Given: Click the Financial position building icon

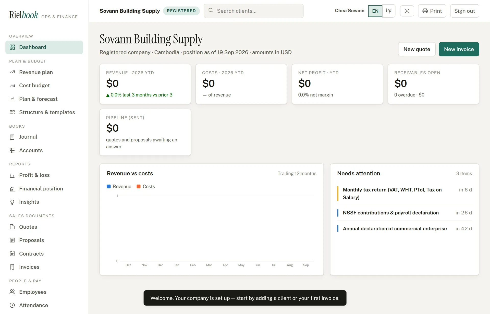Looking at the screenshot, I should (x=12, y=189).
